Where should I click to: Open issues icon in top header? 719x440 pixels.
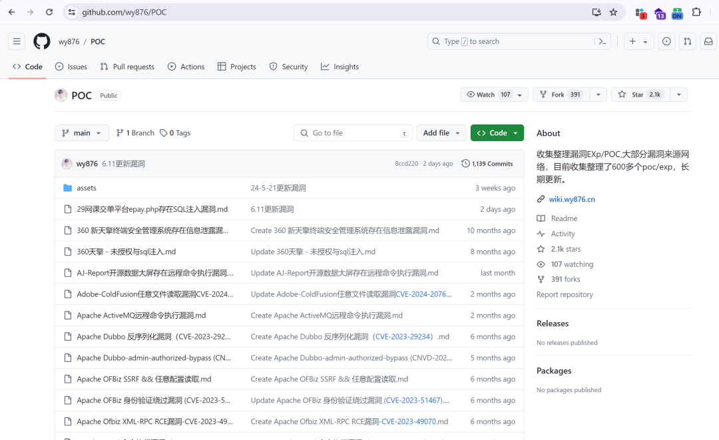click(666, 41)
